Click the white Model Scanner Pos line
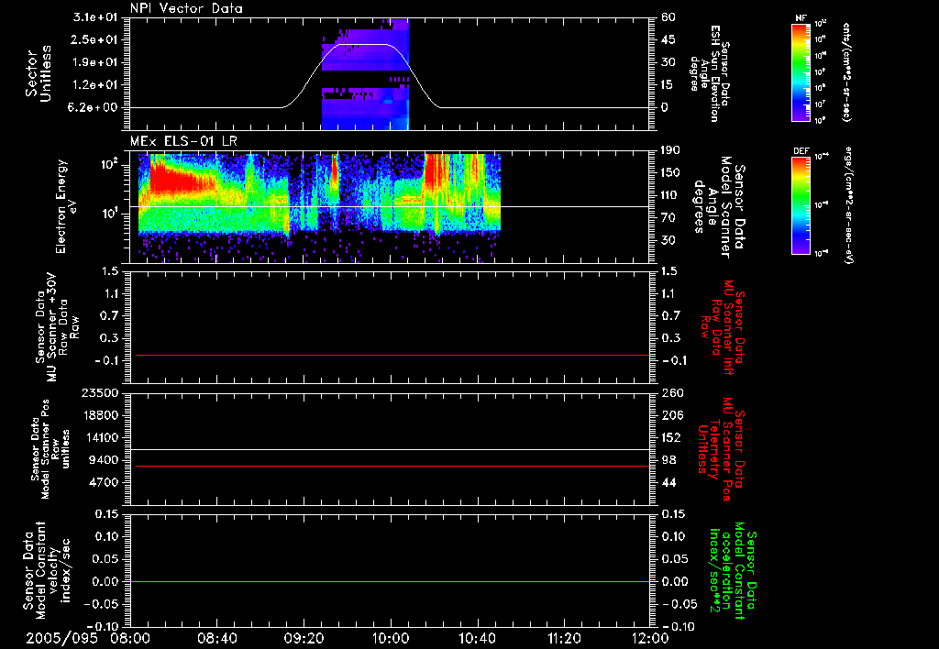Image resolution: width=939 pixels, height=649 pixels. click(x=390, y=450)
